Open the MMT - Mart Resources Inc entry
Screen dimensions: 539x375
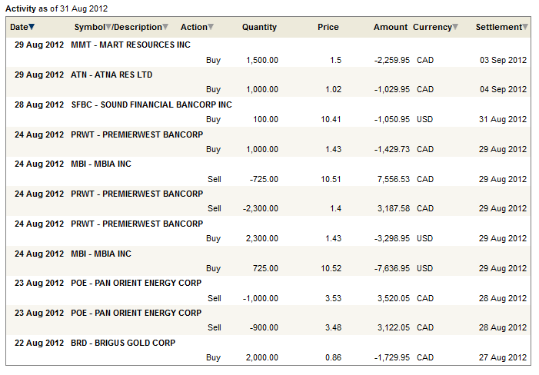130,45
